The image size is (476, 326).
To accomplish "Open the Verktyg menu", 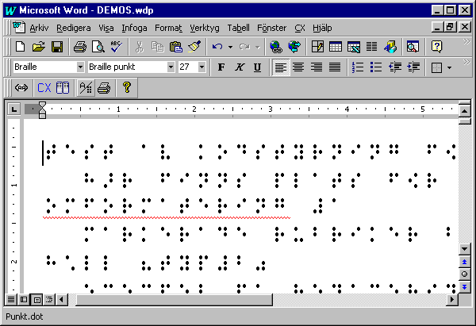I will (205, 27).
